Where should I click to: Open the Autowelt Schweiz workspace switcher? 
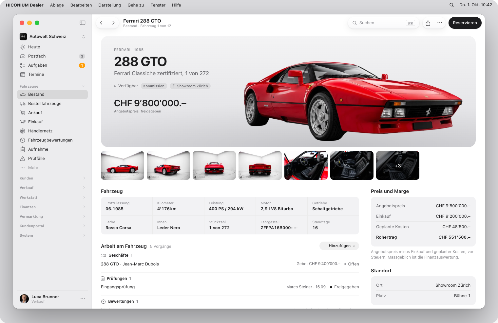tap(52, 37)
